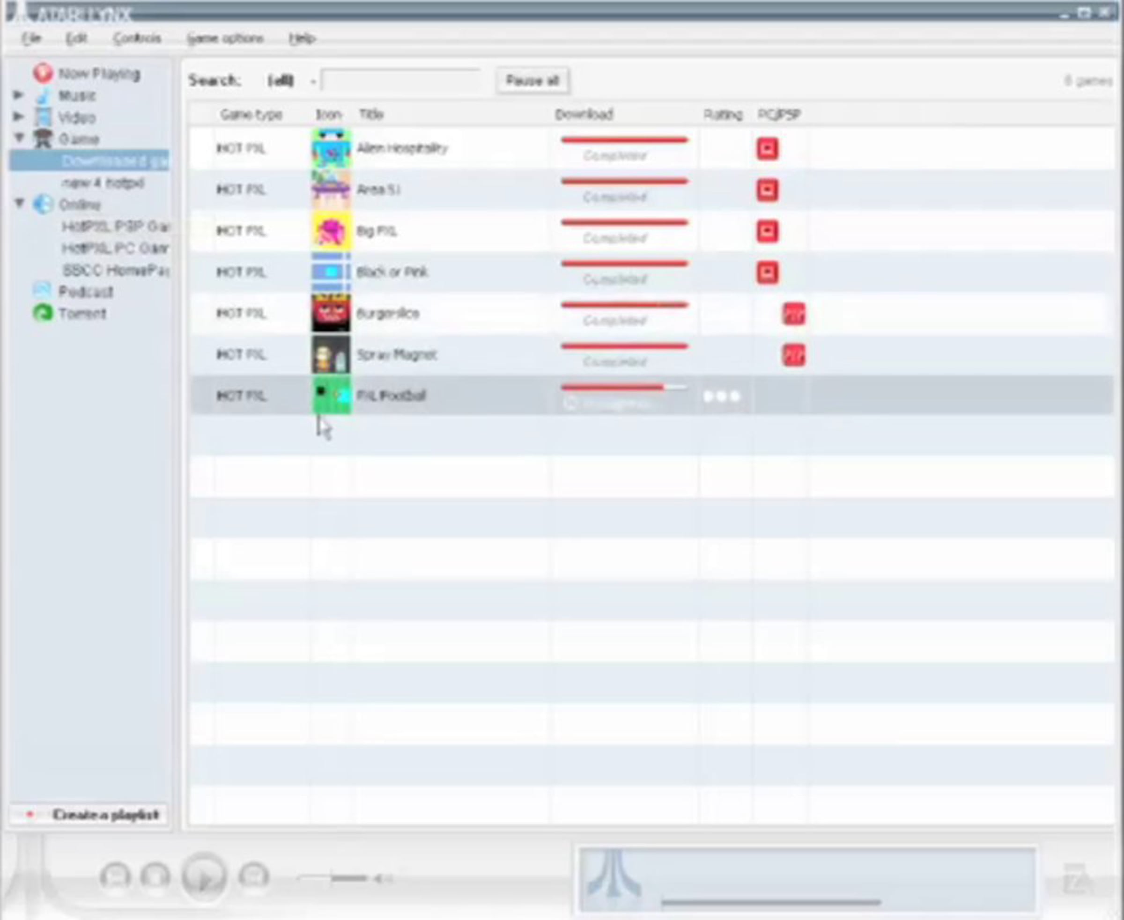Sort by the Game type column header

point(251,114)
